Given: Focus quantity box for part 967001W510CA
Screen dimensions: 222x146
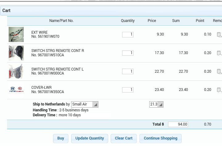Looking at the screenshot, I should pos(128,53).
